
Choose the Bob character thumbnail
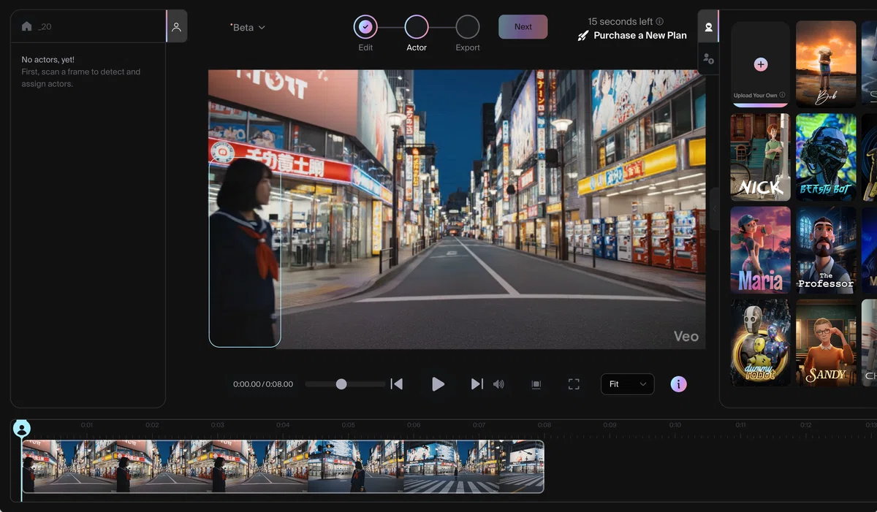pyautogui.click(x=826, y=64)
